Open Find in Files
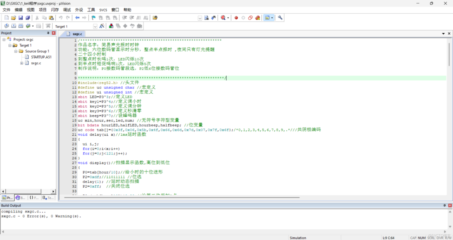 tap(155, 18)
